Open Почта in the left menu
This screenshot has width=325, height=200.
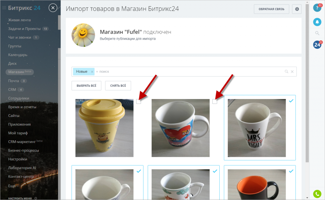(14, 81)
